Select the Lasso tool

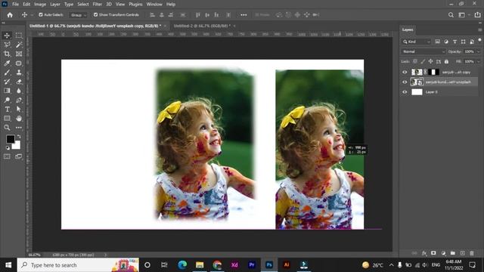click(7, 45)
